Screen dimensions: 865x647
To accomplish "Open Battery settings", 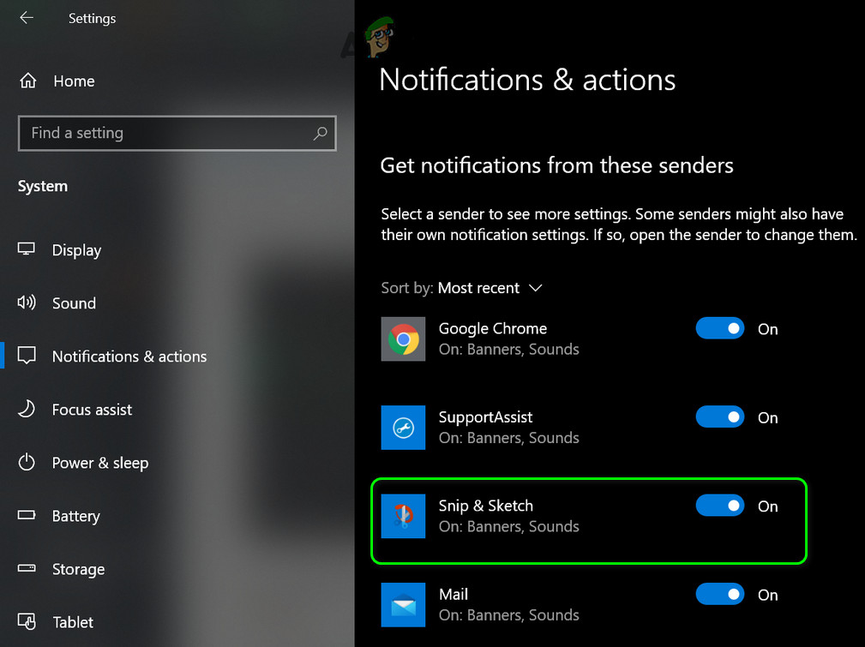I will point(75,516).
